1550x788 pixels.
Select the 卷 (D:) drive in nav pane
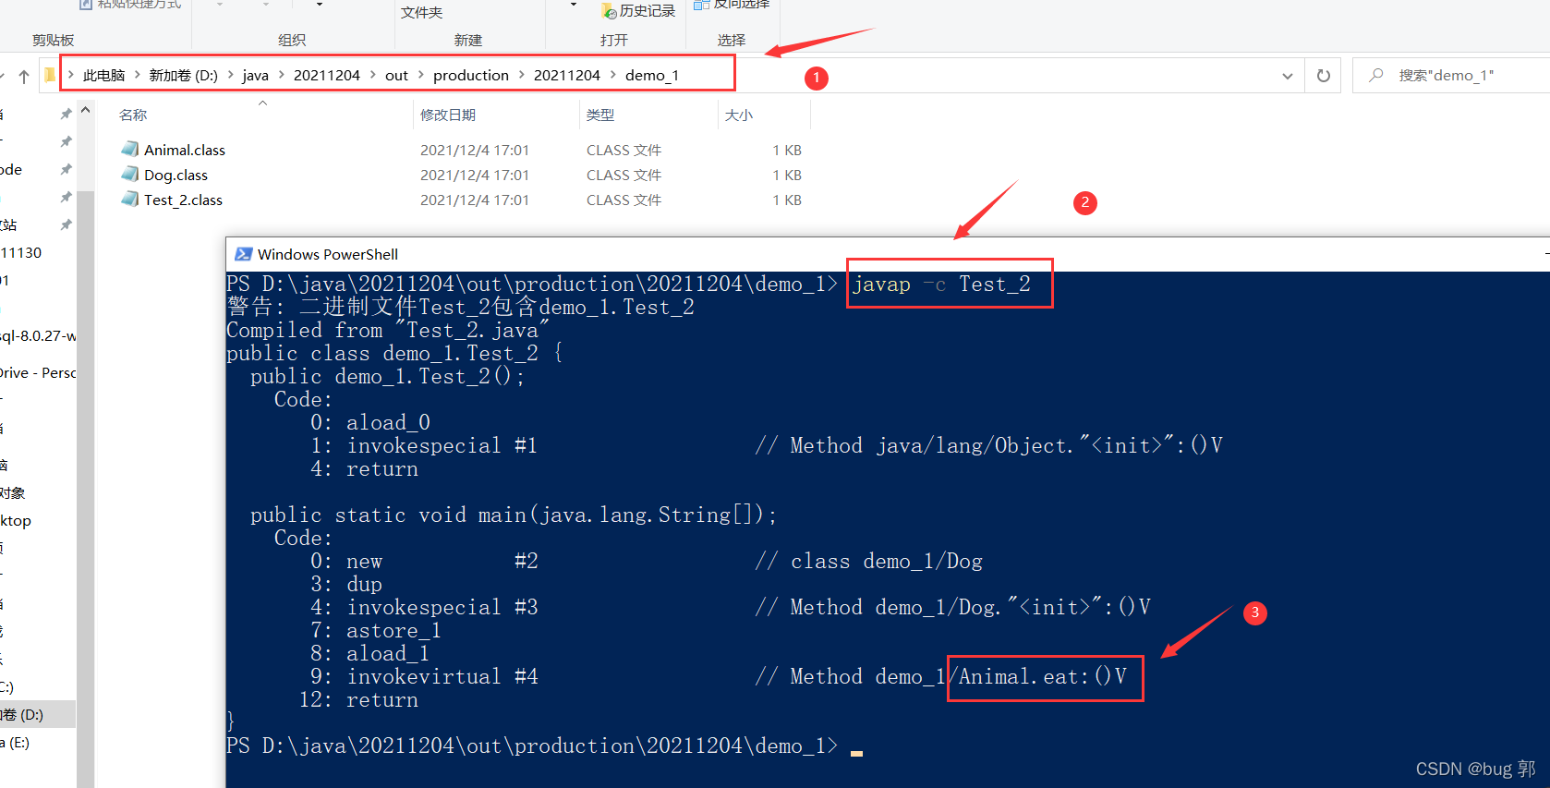[x=22, y=714]
